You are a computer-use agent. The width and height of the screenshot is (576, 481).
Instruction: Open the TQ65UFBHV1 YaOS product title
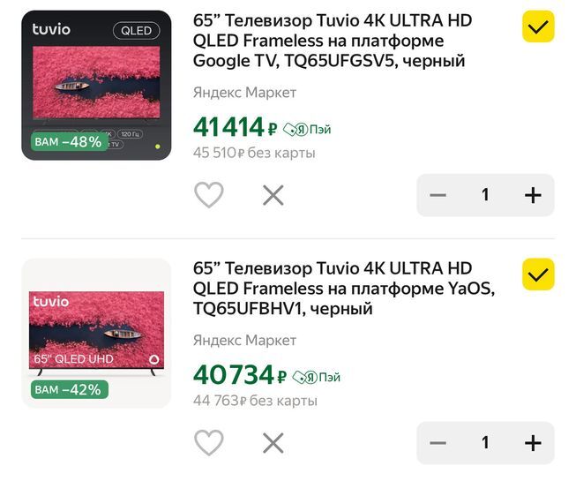tap(343, 289)
